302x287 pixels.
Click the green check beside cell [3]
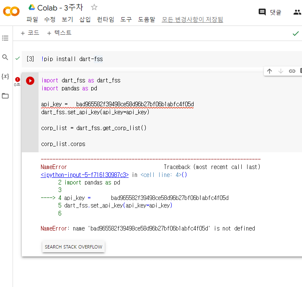[x=18, y=58]
